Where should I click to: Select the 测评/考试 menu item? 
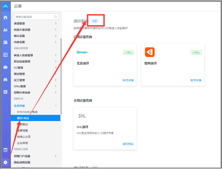pyautogui.click(x=36, y=118)
